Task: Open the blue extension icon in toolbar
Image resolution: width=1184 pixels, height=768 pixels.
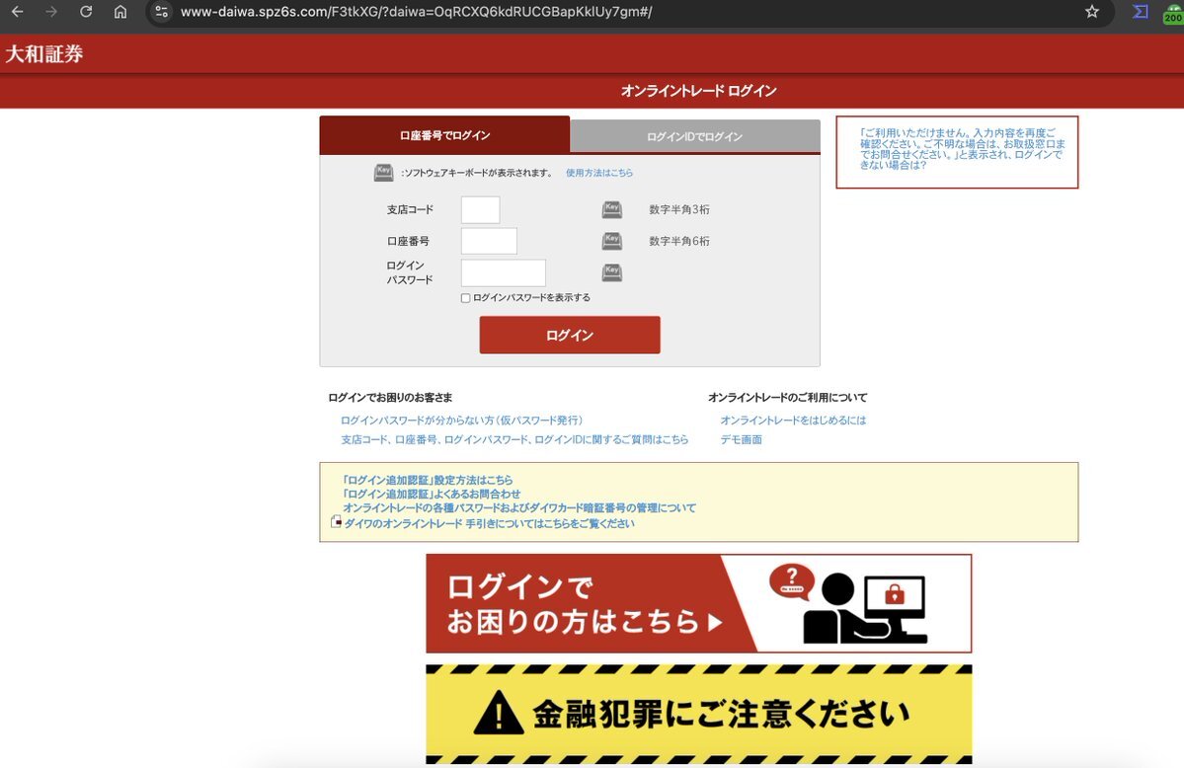Action: click(x=1141, y=12)
